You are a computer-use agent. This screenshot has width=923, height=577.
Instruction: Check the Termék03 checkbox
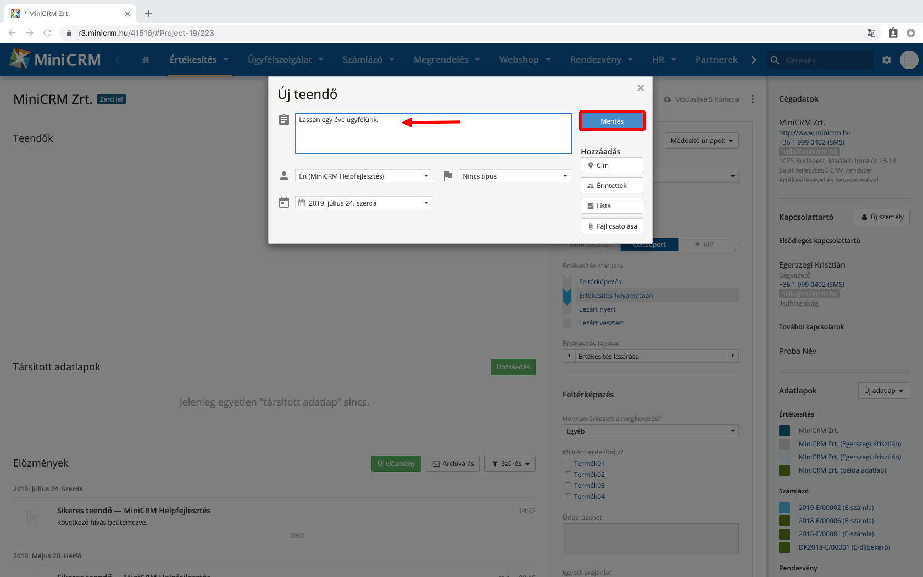[x=568, y=486]
